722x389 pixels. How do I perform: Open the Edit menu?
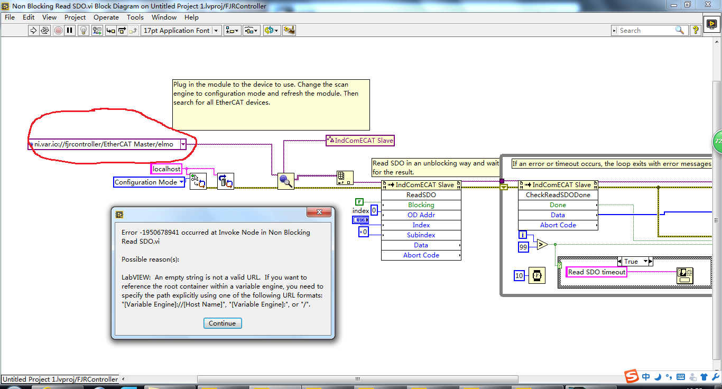coord(27,17)
